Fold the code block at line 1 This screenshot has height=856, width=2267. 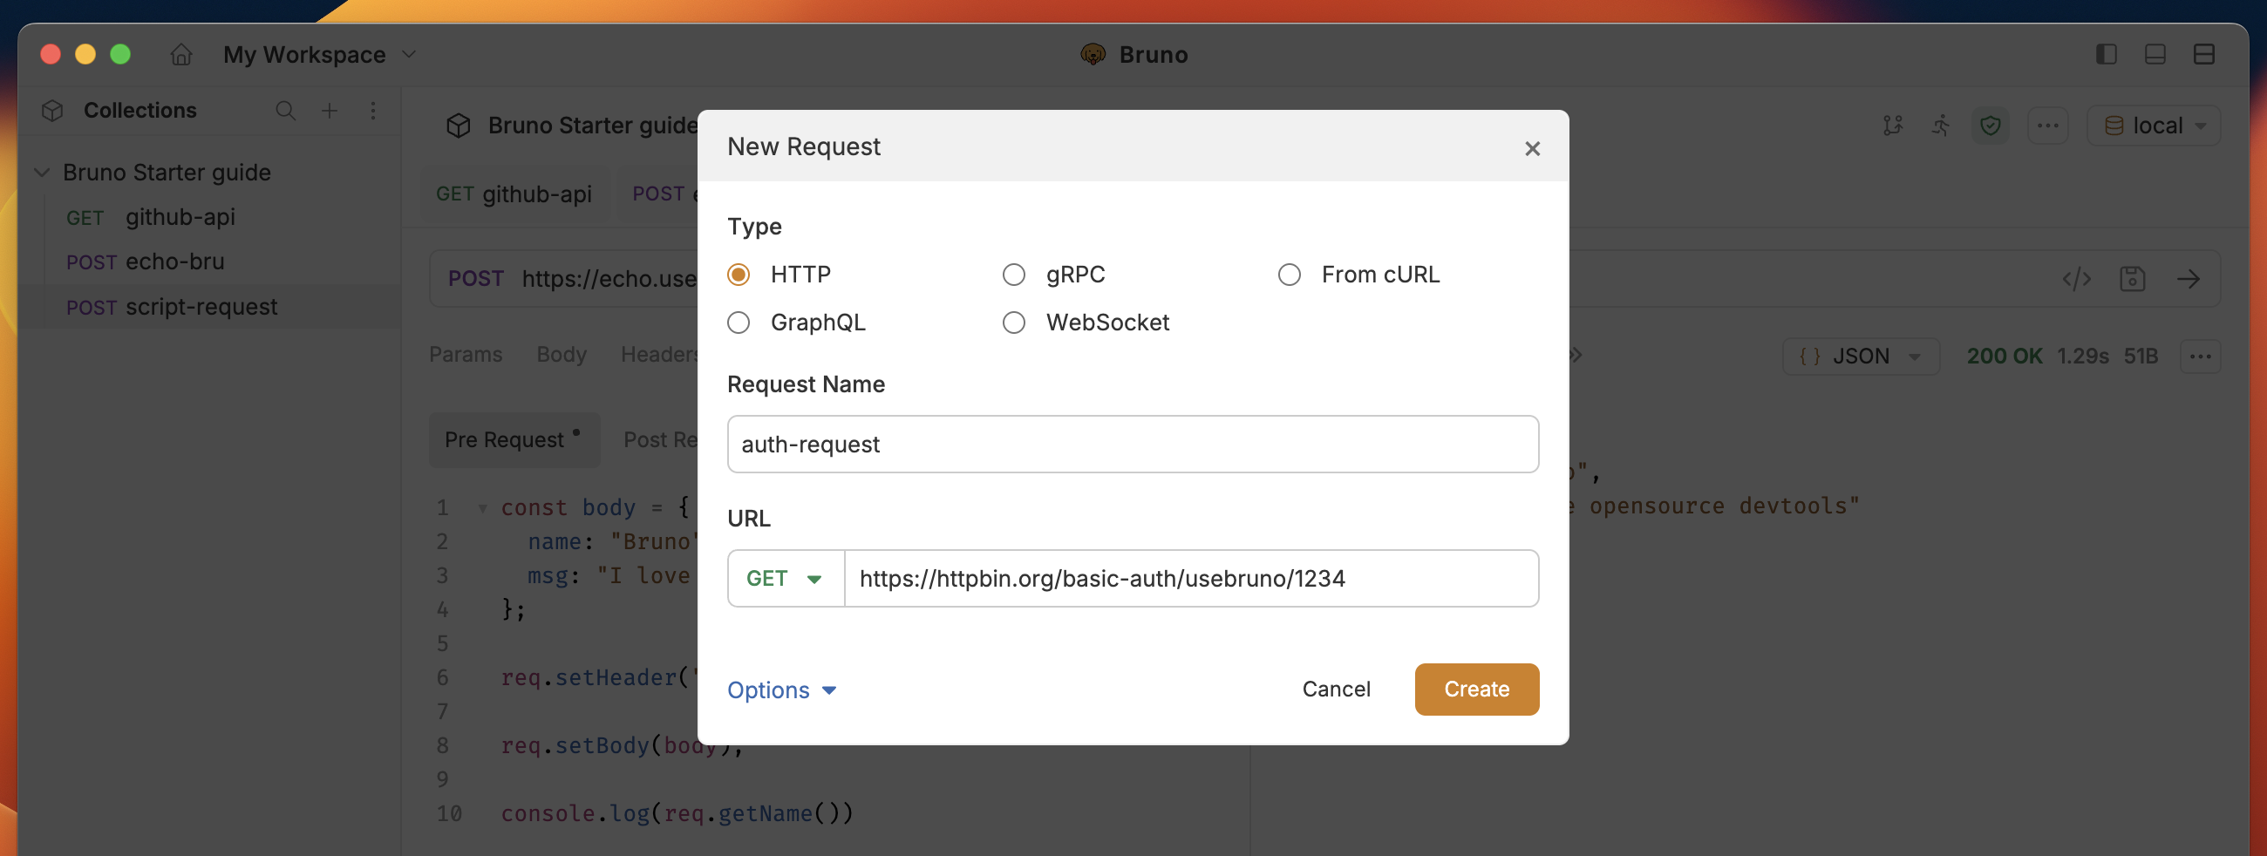coord(481,507)
